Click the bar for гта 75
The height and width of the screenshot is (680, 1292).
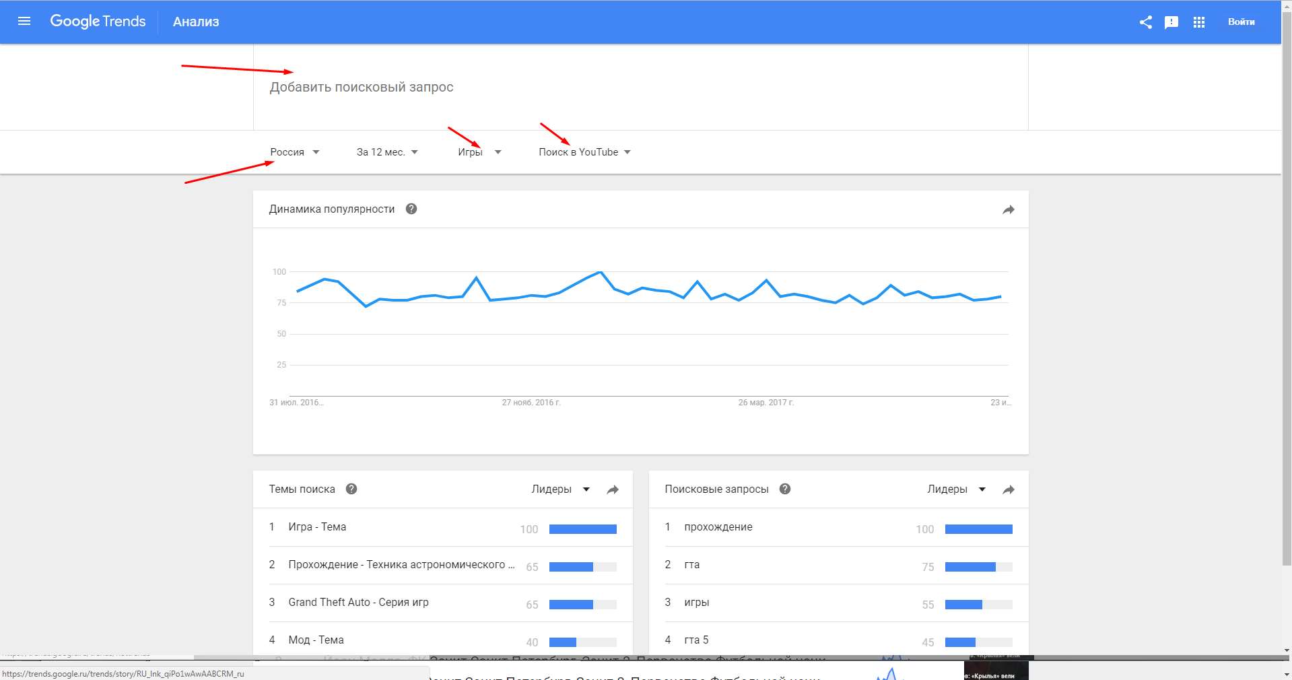pyautogui.click(x=978, y=567)
